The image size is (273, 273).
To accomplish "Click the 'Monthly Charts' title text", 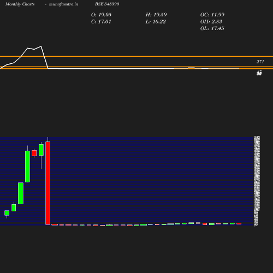I will tap(20, 4).
